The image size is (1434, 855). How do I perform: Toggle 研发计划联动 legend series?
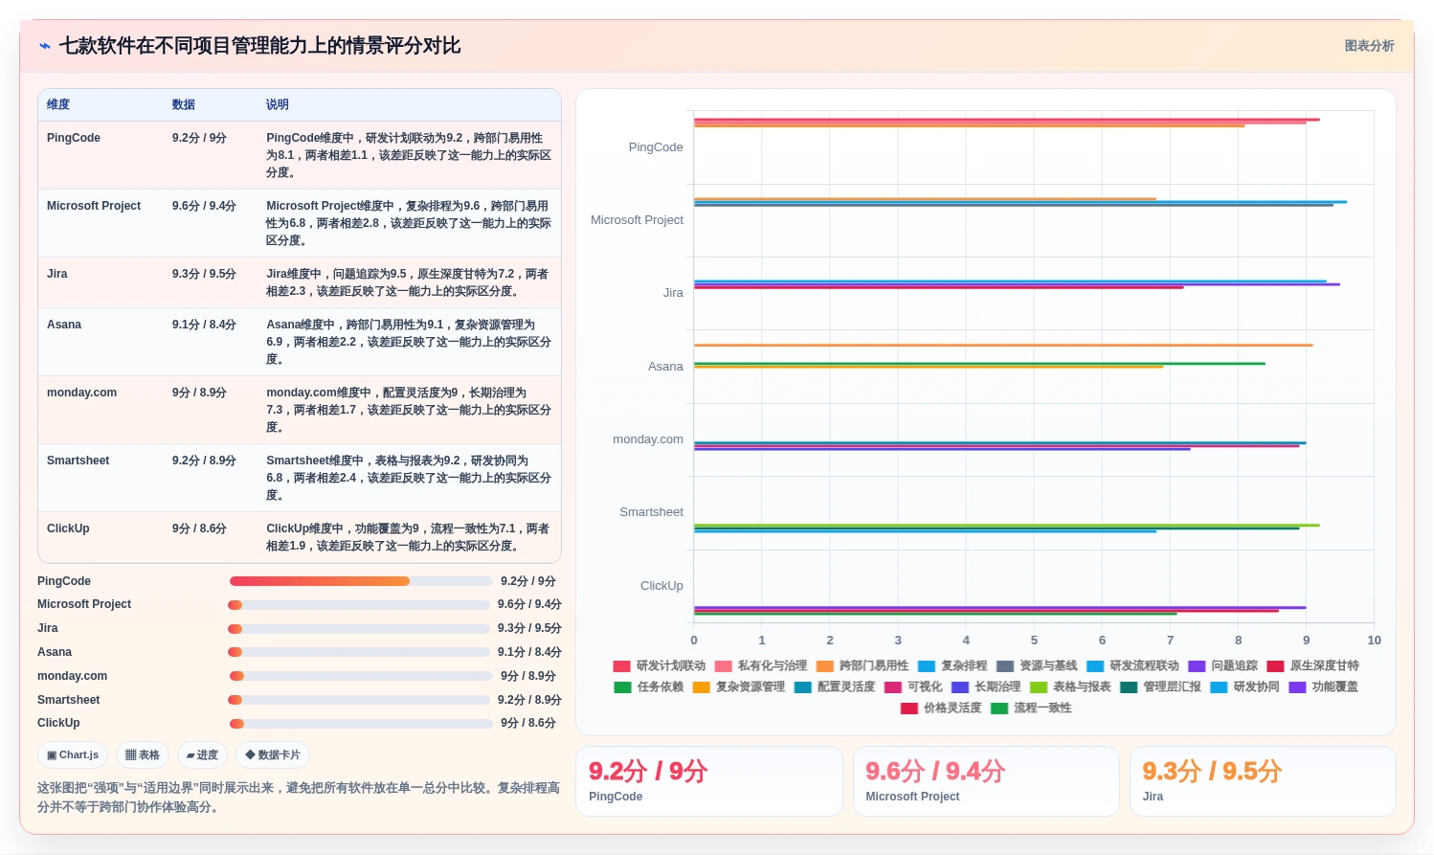pyautogui.click(x=660, y=665)
